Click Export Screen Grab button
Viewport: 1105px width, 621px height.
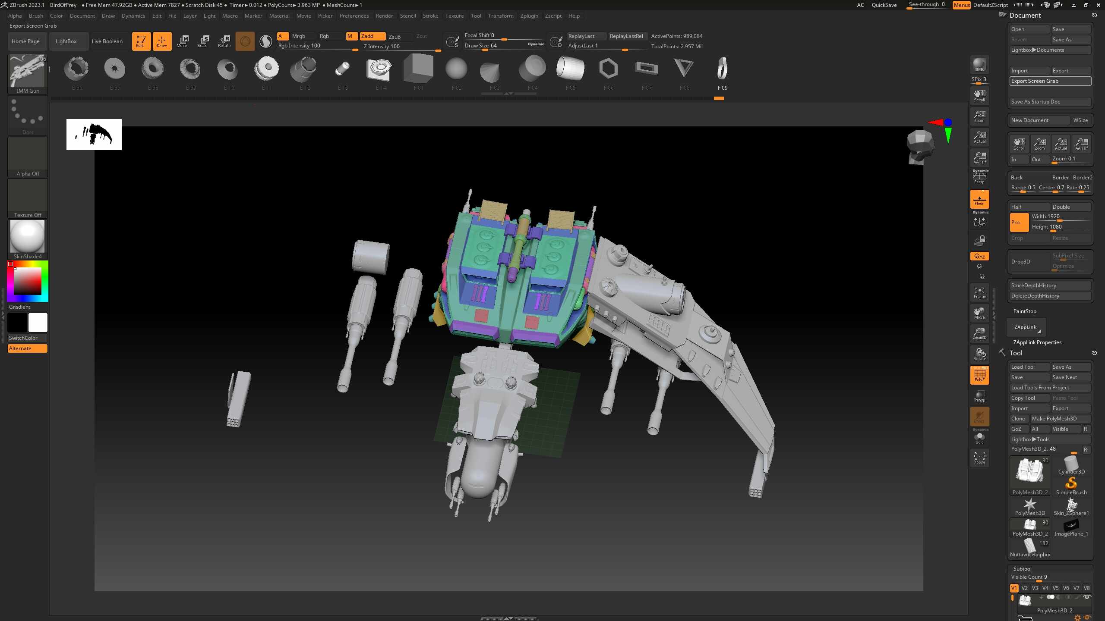coord(1050,81)
